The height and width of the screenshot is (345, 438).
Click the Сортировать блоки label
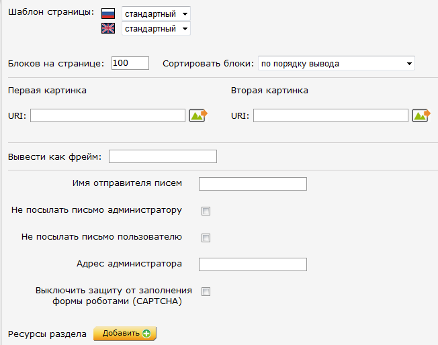click(x=208, y=64)
